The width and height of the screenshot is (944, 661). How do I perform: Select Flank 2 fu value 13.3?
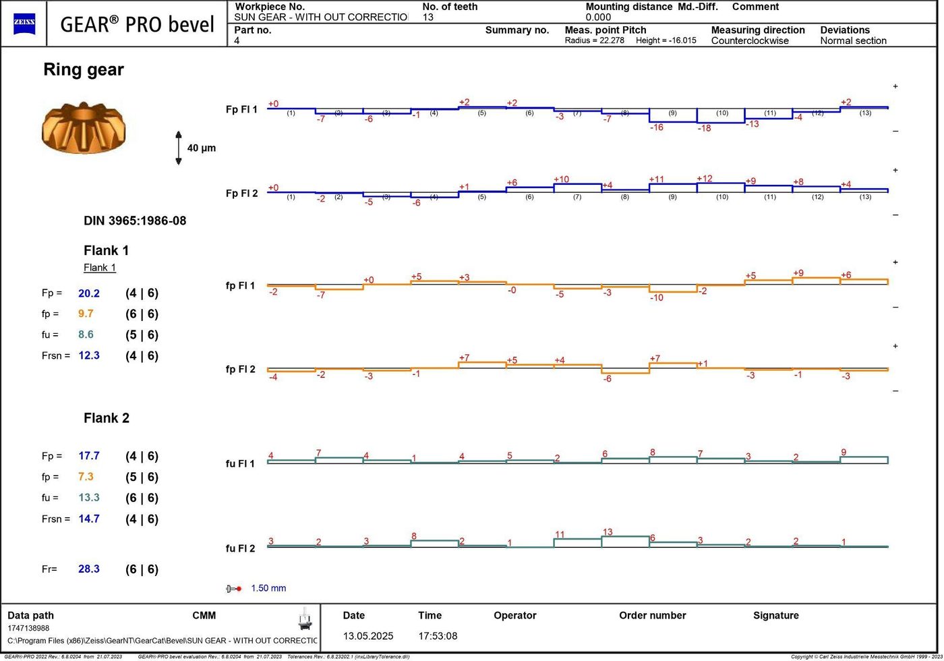(x=89, y=498)
